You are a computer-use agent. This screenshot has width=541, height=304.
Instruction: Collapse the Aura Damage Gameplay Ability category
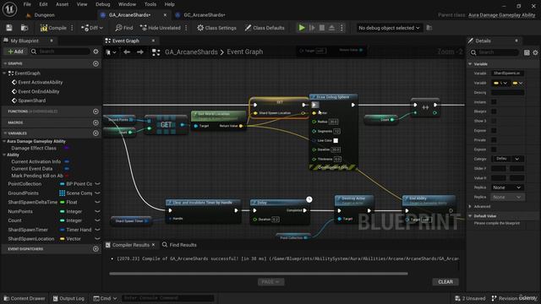[4, 141]
